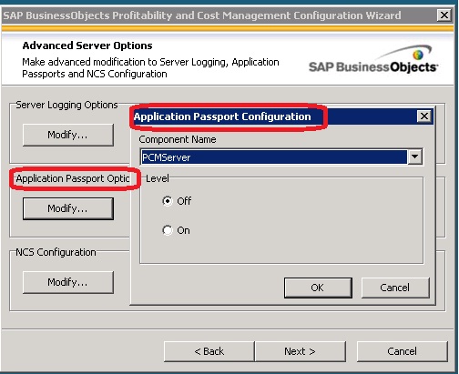Cancel the Configuration Wizard

click(x=403, y=351)
